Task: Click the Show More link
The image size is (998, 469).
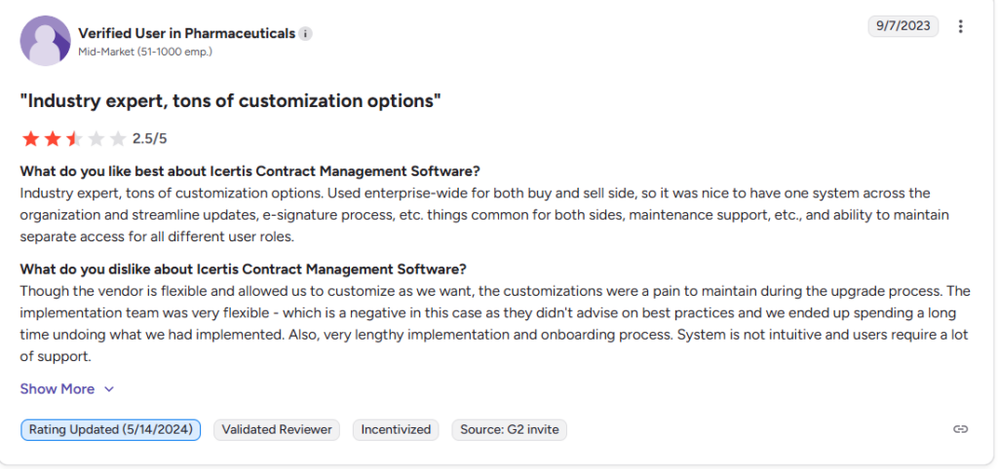Action: tap(58, 389)
